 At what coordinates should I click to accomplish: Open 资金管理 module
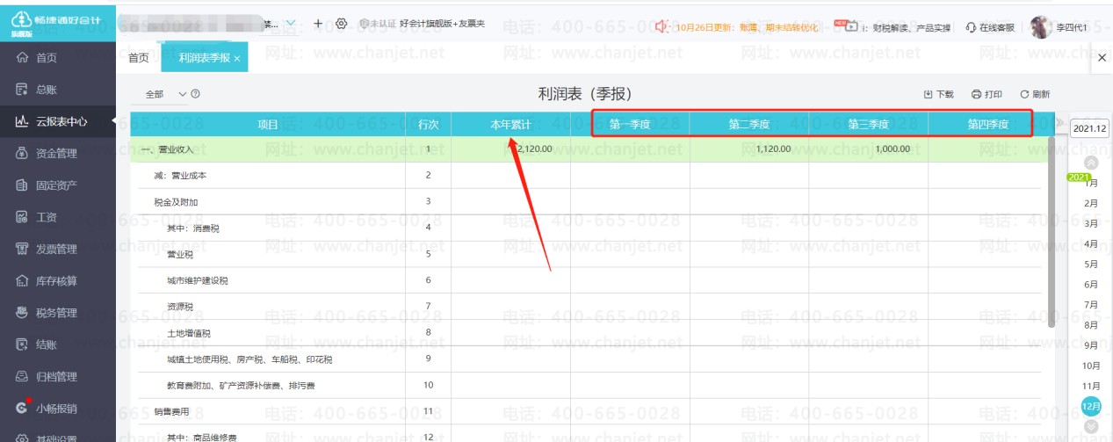pos(55,154)
